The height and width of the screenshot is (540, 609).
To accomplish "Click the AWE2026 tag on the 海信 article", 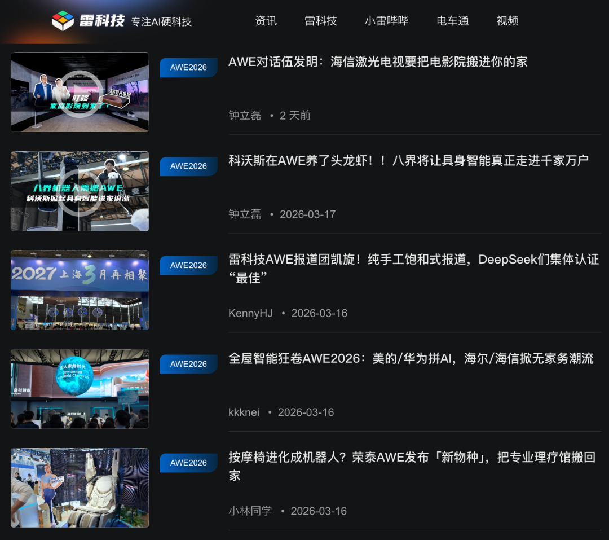I will pos(188,68).
